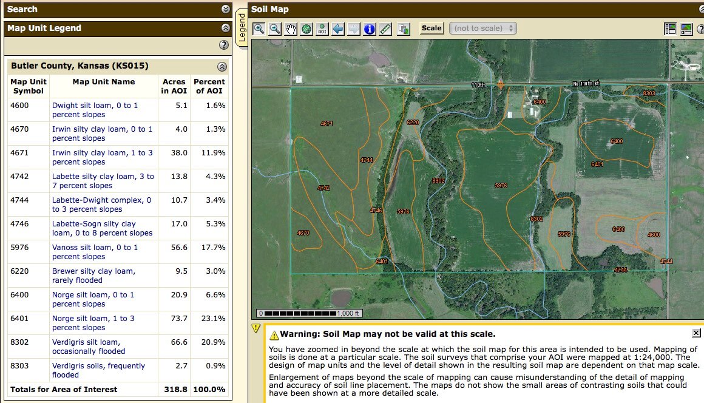Collapse the Butler County, Kansas section
Image resolution: width=704 pixels, height=403 pixels.
coord(222,66)
